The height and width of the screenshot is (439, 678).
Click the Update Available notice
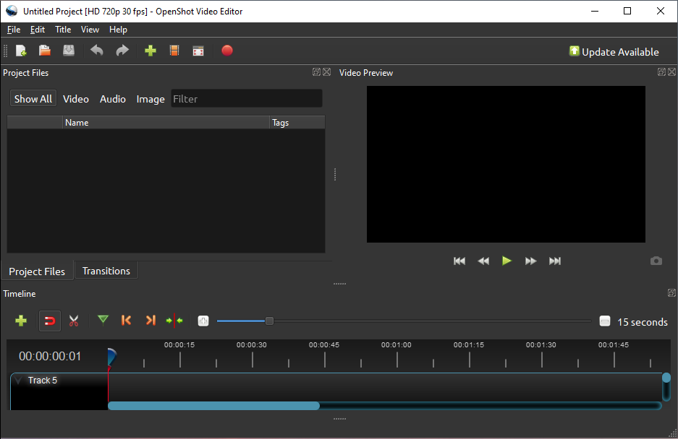pos(614,52)
